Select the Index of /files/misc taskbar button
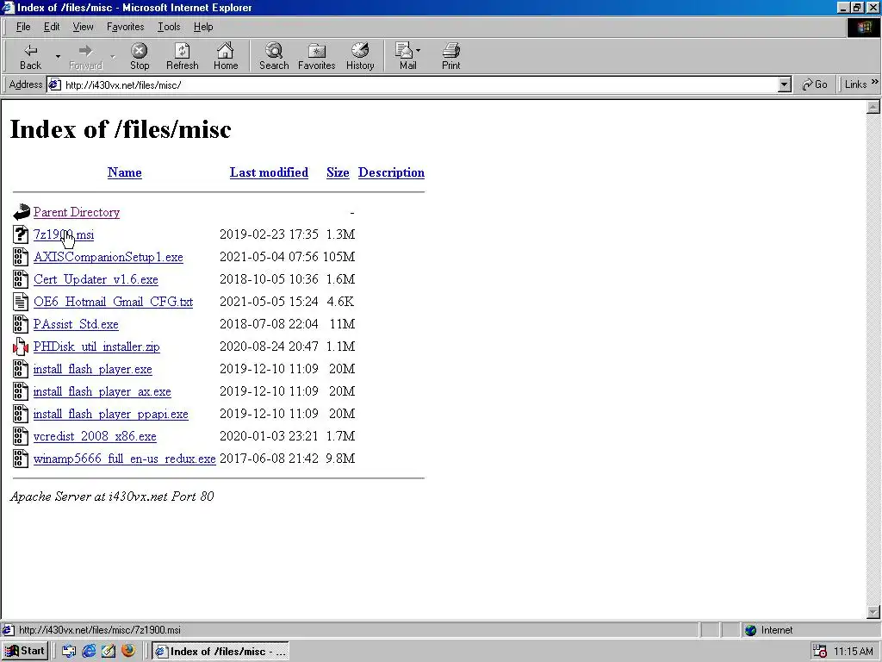Image resolution: width=882 pixels, height=662 pixels. [x=220, y=652]
